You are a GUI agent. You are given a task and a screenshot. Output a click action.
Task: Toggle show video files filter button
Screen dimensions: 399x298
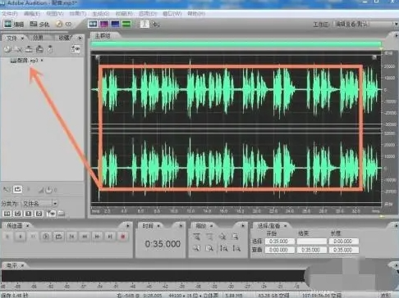click(29, 213)
